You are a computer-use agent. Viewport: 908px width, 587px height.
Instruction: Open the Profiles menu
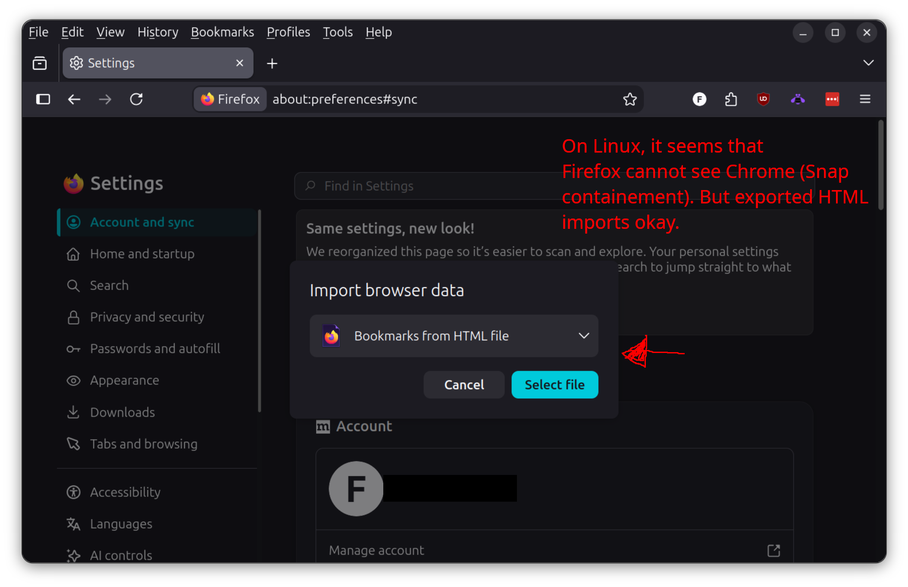(288, 32)
